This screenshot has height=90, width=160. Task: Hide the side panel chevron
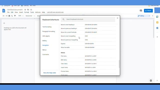click(x=157, y=80)
